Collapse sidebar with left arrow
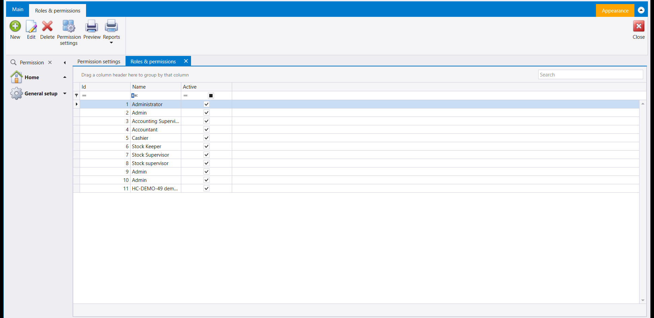 click(x=64, y=63)
